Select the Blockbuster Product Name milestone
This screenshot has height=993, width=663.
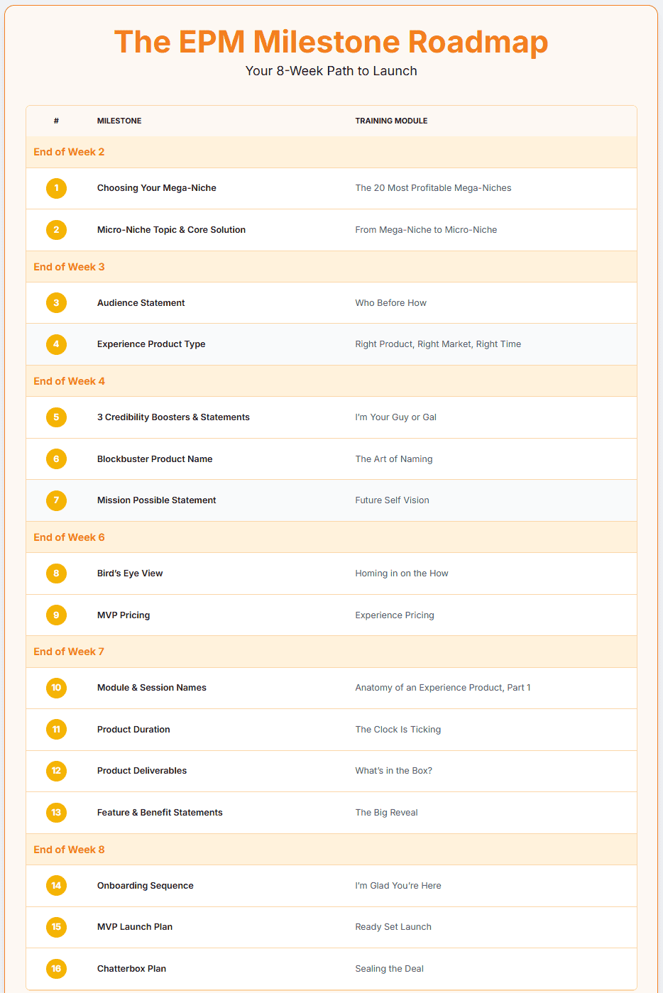pyautogui.click(x=155, y=459)
